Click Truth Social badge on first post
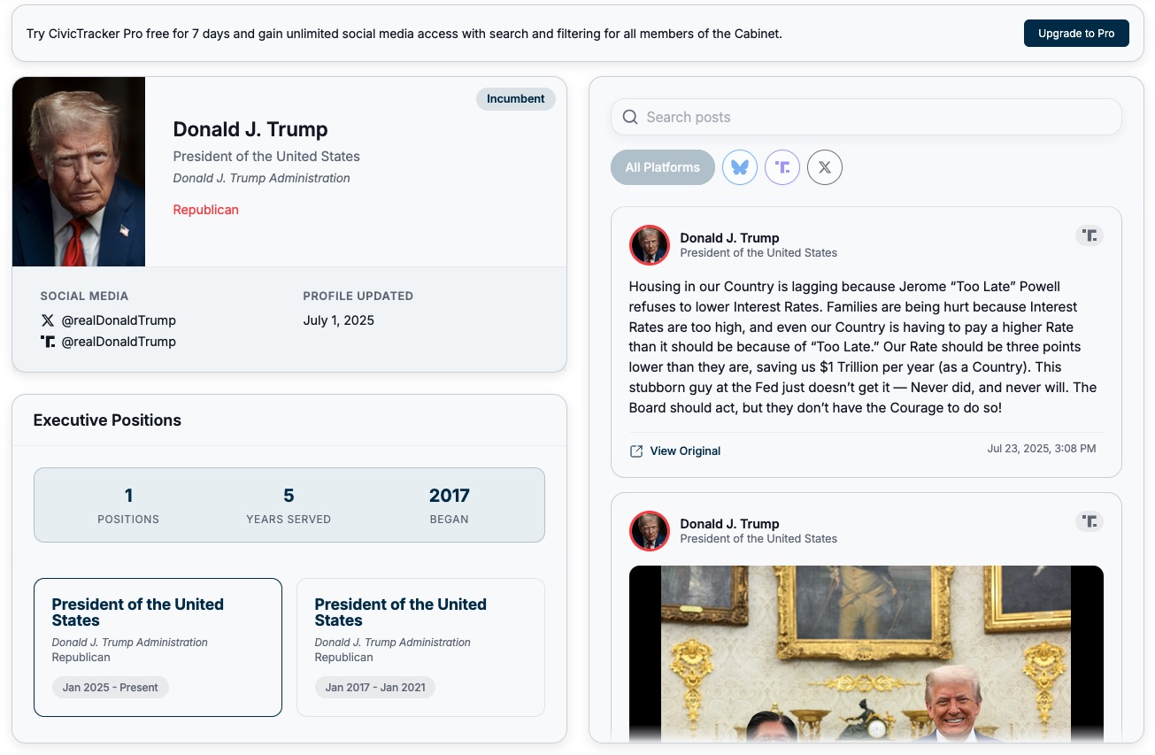The image size is (1155, 755). coord(1090,235)
